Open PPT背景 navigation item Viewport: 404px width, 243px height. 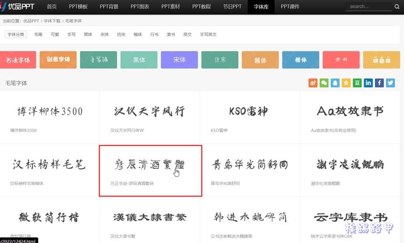tap(109, 7)
